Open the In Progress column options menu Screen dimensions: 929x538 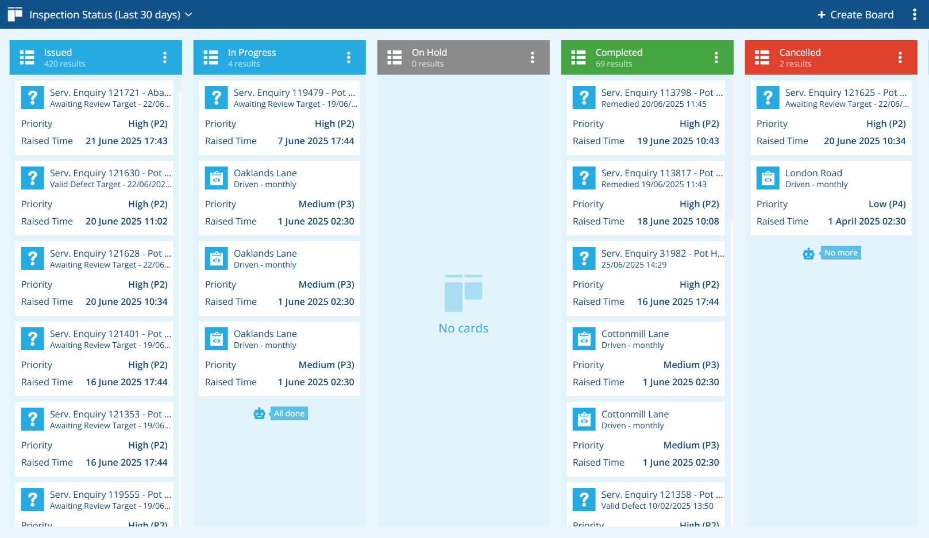click(349, 57)
